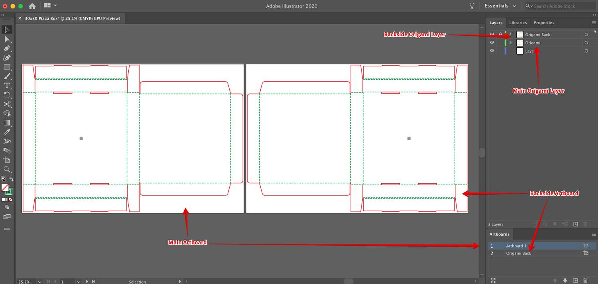This screenshot has height=284, width=598.
Task: Choose the Live Paint Bucket tool
Action: click(x=7, y=151)
